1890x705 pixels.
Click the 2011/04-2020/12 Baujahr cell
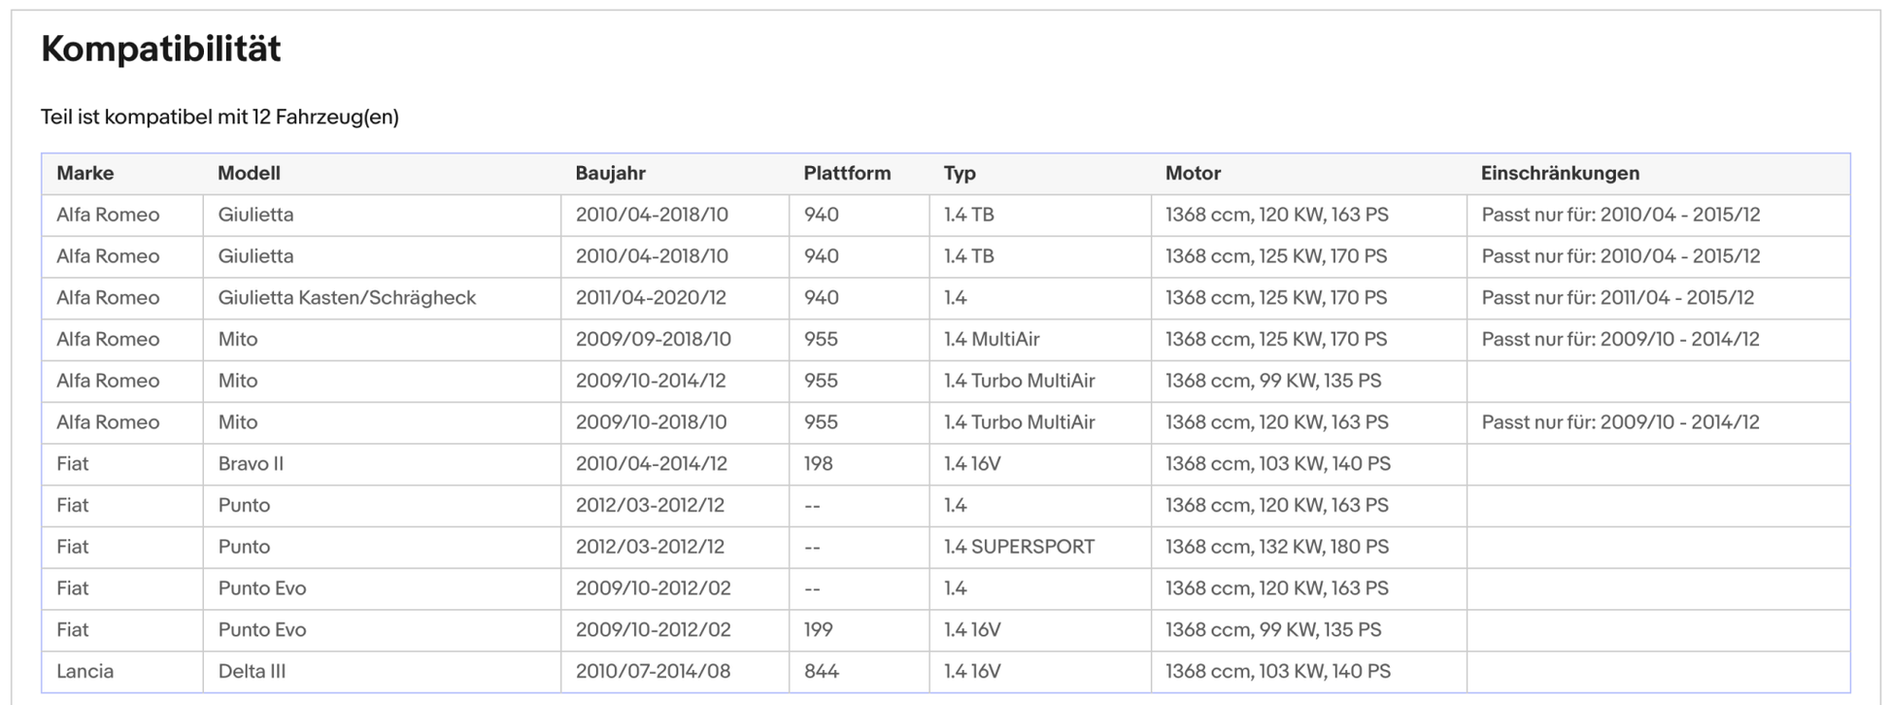tap(651, 298)
